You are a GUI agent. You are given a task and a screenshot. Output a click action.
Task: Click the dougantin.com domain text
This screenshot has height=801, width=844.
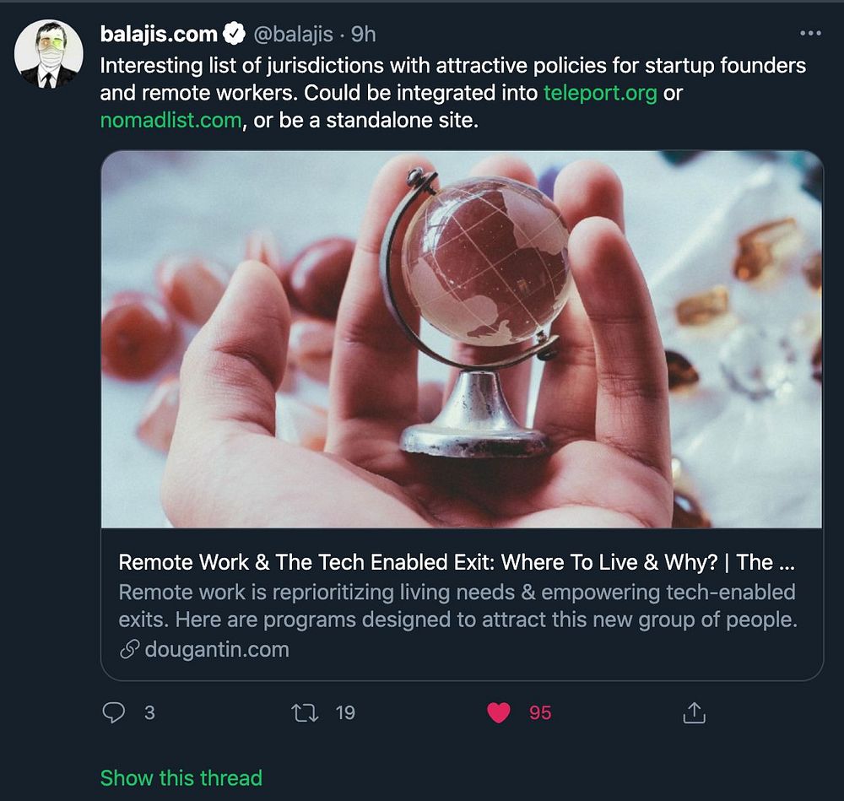217,650
